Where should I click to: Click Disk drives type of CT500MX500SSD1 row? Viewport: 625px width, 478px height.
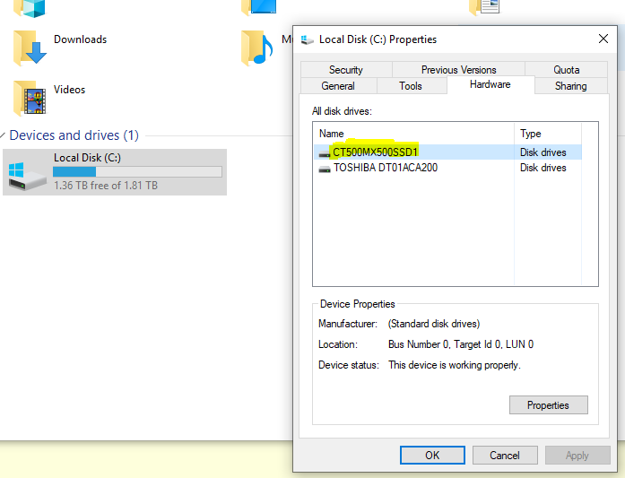click(x=543, y=152)
